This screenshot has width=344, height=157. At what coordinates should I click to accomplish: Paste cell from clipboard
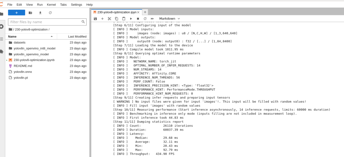tap(124, 19)
